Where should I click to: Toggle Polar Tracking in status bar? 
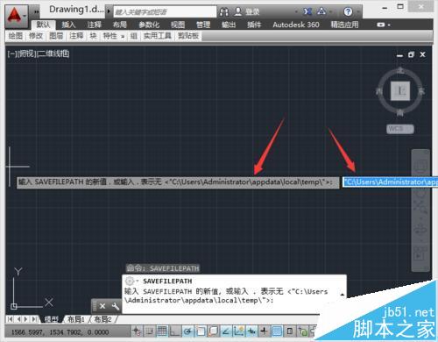pos(187,331)
